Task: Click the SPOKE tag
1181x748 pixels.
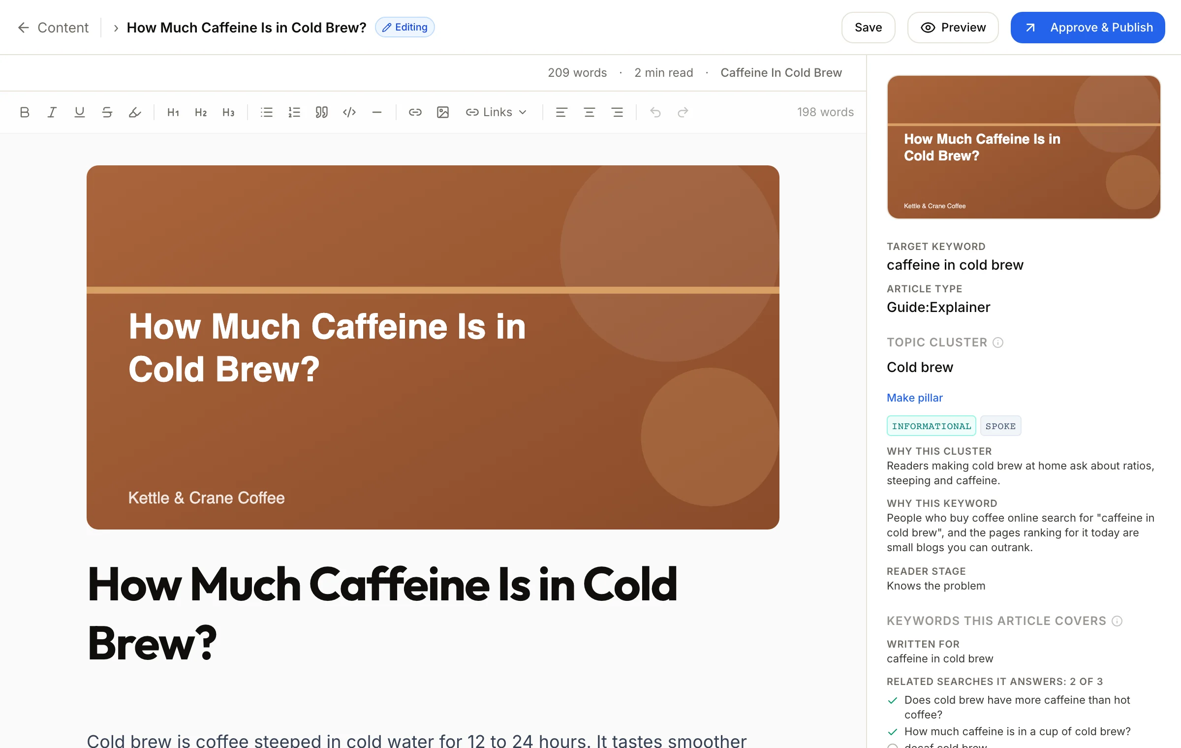Action: pos(1000,426)
